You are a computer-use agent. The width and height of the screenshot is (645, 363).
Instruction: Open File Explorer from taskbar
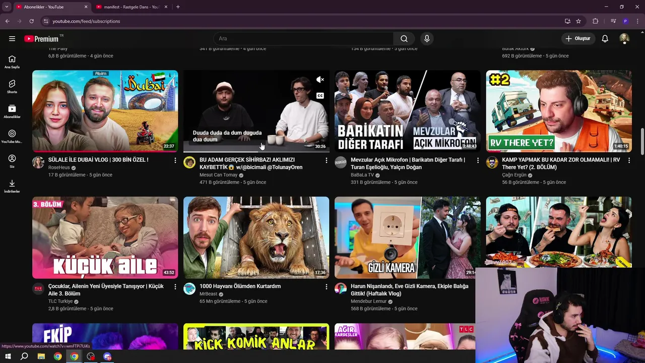click(41, 356)
